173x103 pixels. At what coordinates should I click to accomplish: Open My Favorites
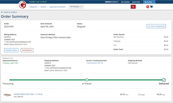pyautogui.click(x=125, y=2)
